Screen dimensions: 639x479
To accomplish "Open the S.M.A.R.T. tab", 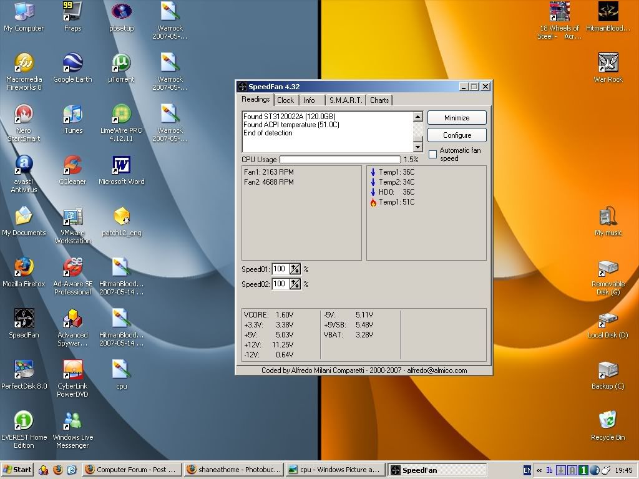I will (345, 100).
